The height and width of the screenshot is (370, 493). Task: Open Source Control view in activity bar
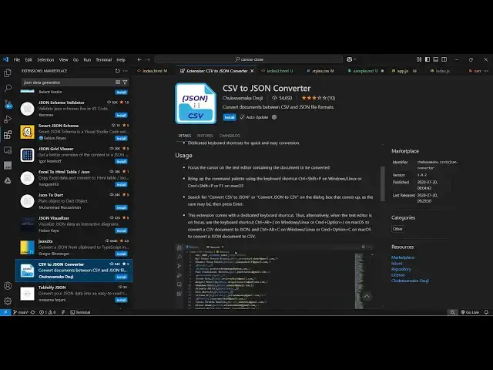(8, 104)
